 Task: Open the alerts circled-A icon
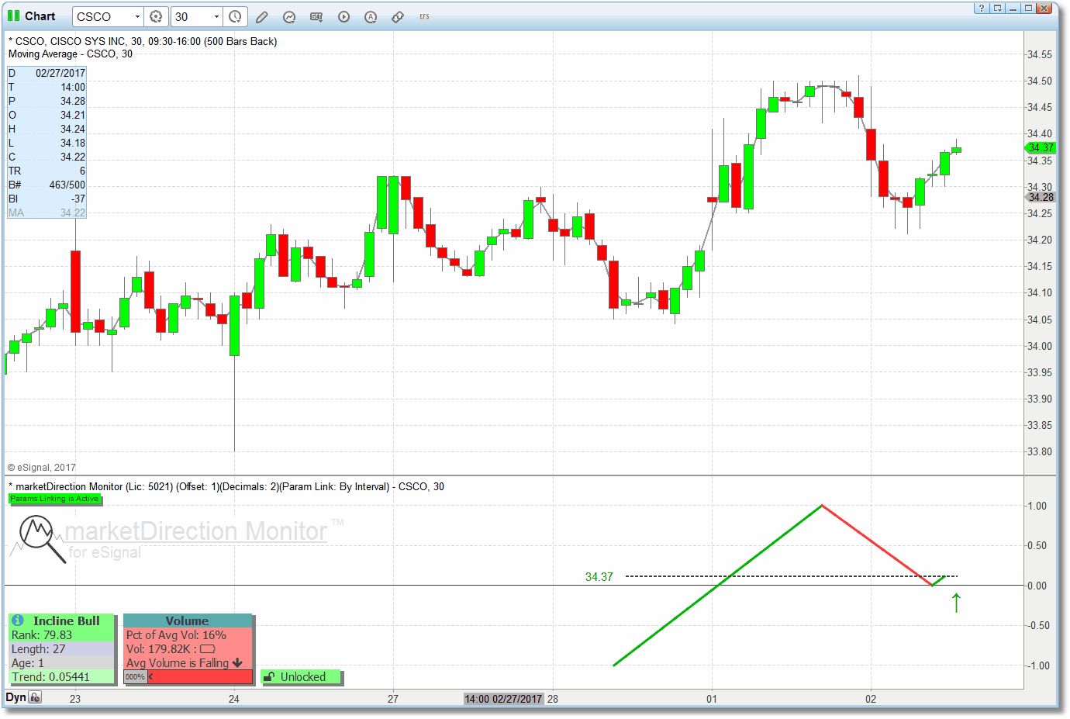click(x=371, y=17)
